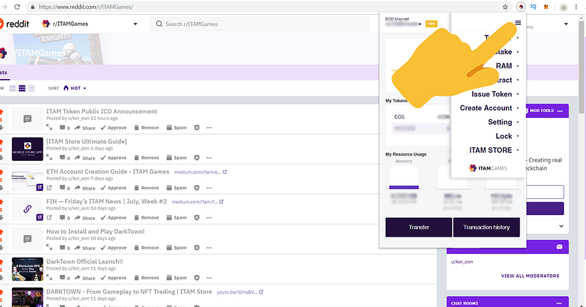Open the Chrome three-dot menu
Screen dimensions: 586x307
click(577, 7)
